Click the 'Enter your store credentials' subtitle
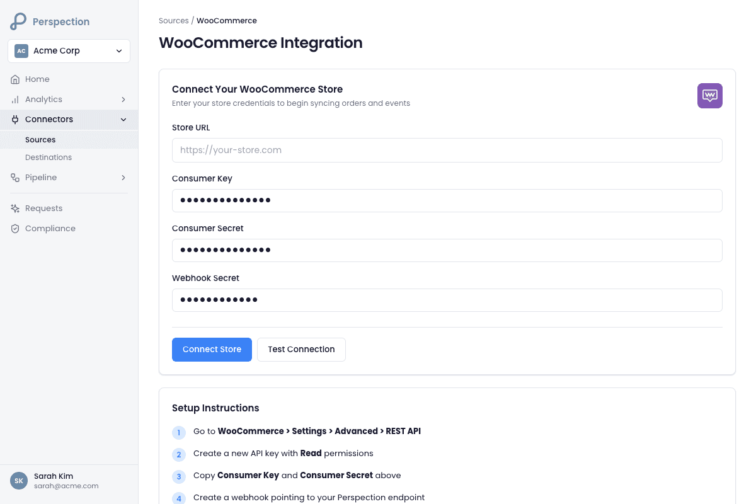 [291, 103]
